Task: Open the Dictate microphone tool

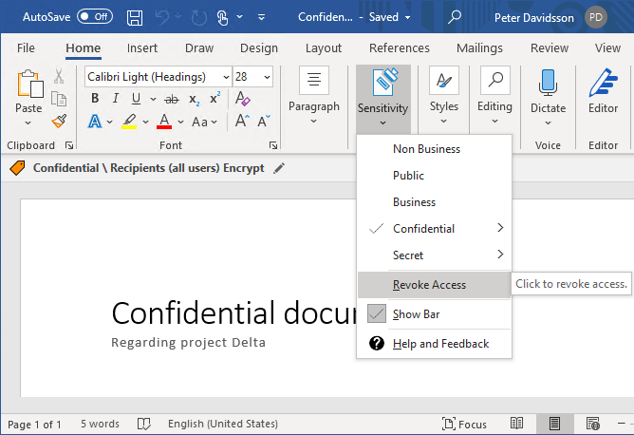Action: click(x=548, y=93)
